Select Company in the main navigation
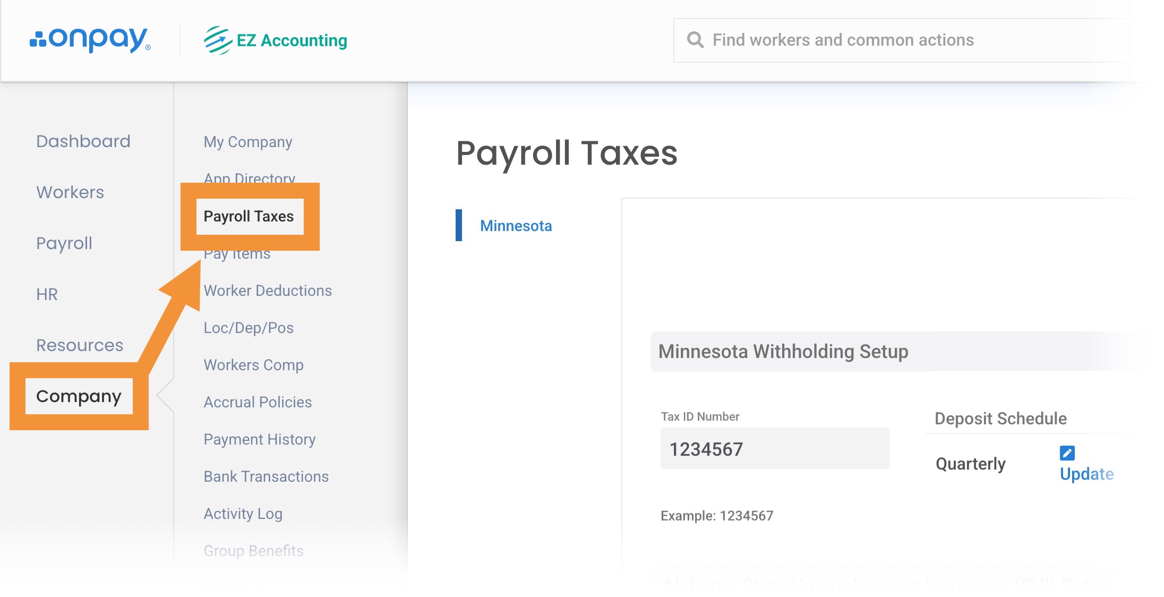 pyautogui.click(x=79, y=396)
